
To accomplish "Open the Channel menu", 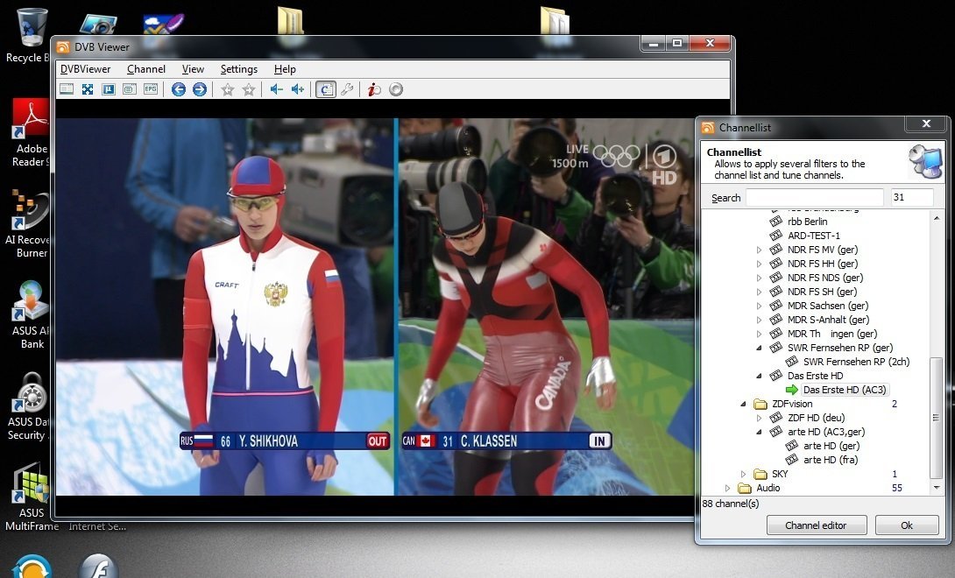I will [145, 69].
